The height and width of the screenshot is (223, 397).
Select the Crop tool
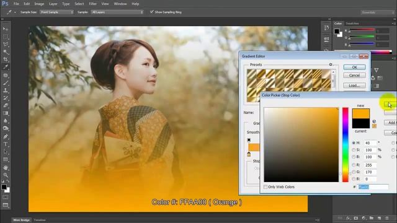tap(6, 59)
